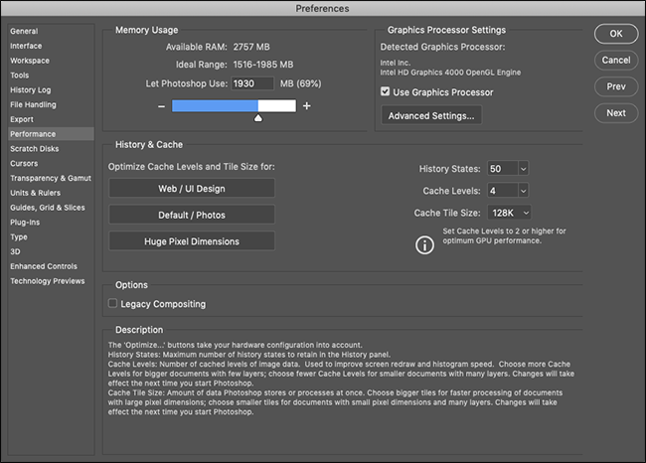646x463 pixels.
Task: Go to Units & Rulers preferences
Action: [37, 192]
